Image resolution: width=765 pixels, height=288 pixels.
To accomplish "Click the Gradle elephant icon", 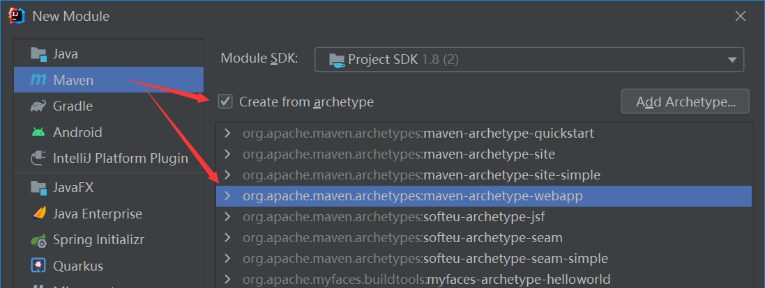I will (x=38, y=106).
